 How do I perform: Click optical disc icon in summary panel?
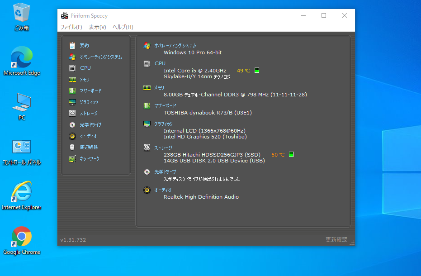(x=147, y=172)
